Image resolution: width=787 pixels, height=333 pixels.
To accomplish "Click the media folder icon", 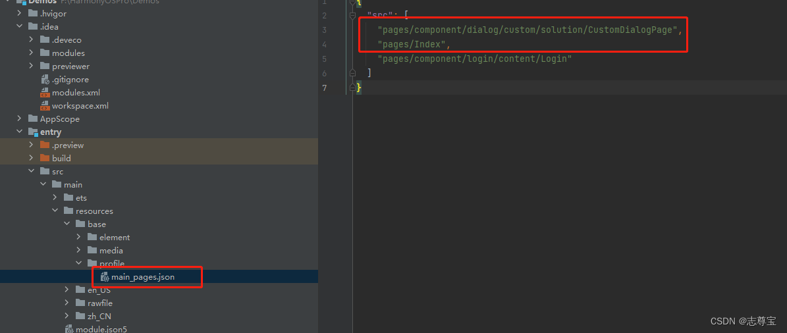I will pos(92,250).
